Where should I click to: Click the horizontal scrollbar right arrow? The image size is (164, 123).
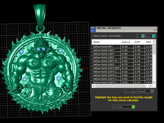150,86
